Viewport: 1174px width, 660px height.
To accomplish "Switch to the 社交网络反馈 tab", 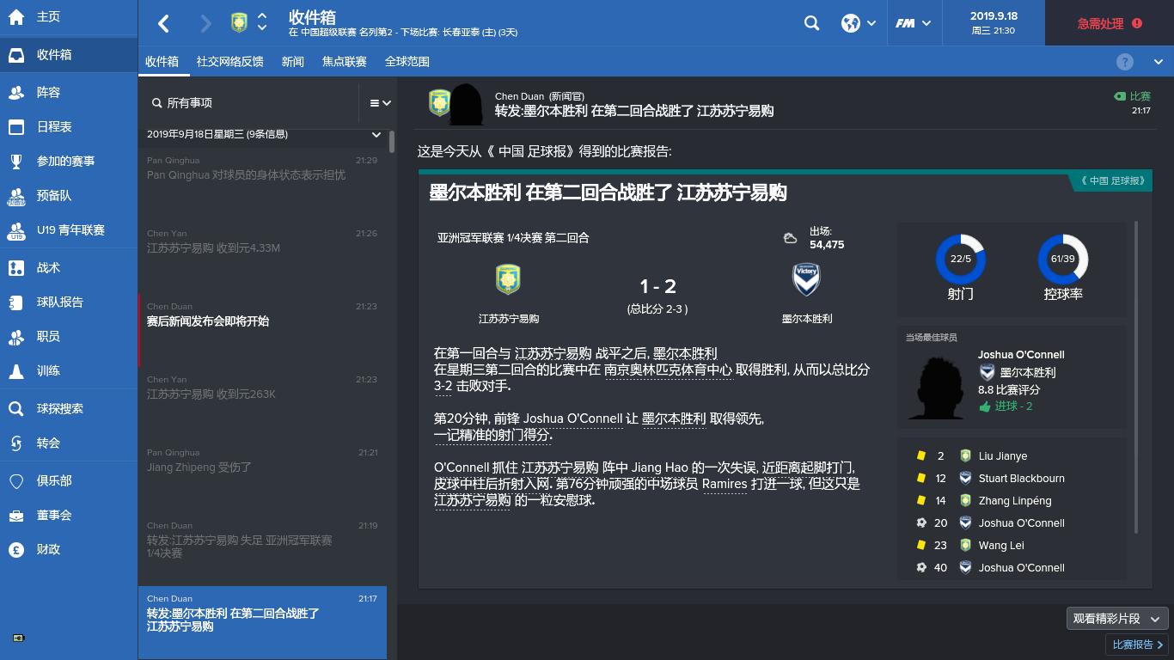I will point(230,61).
